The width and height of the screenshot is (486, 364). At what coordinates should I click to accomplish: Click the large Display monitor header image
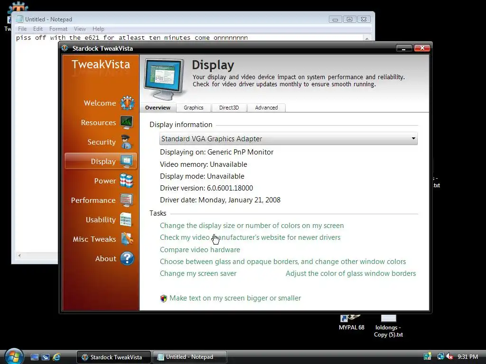(x=164, y=79)
